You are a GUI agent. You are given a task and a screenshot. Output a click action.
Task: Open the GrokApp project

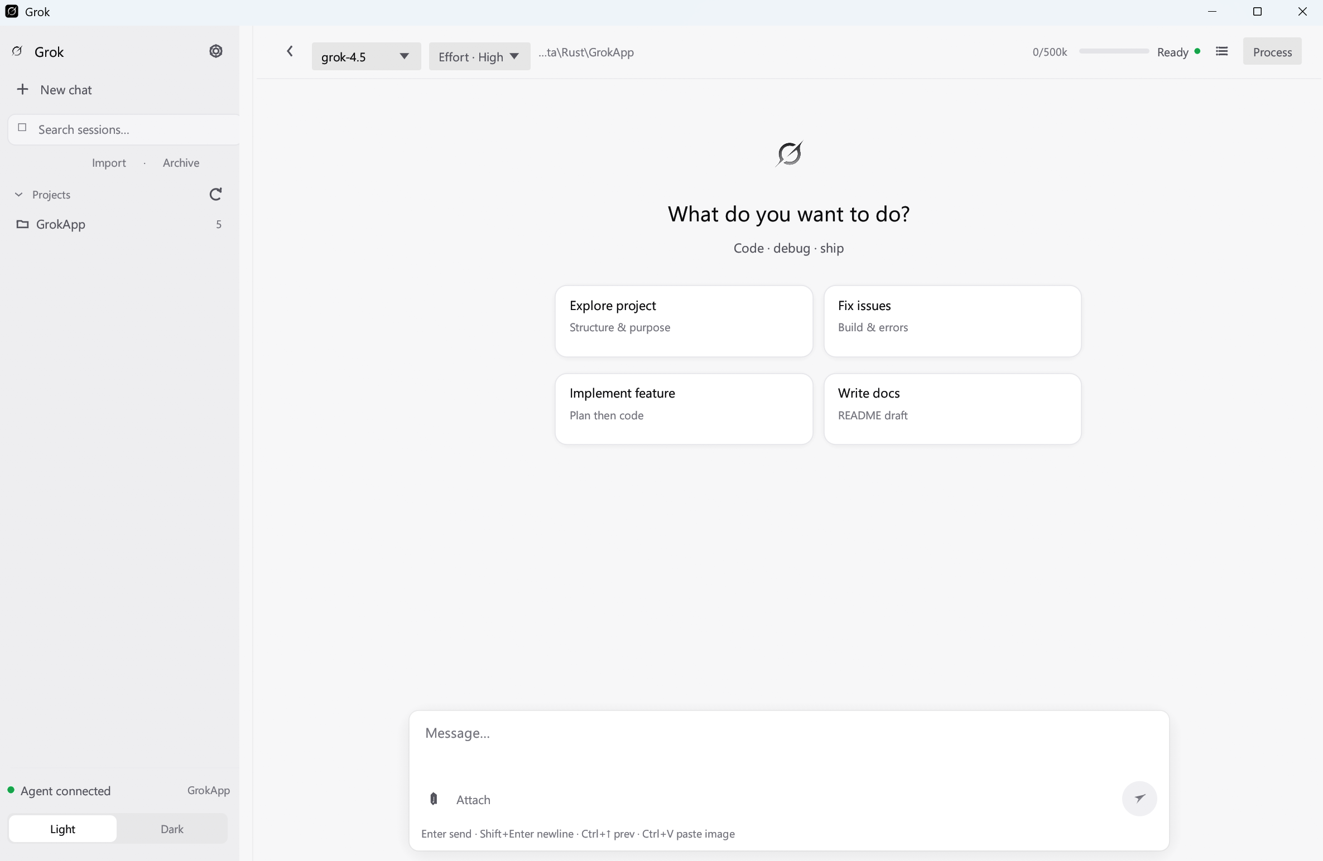119,224
